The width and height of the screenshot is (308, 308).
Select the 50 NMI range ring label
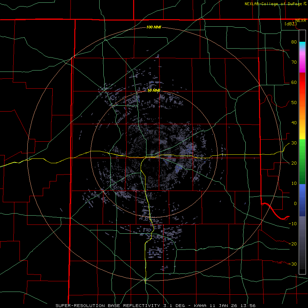coord(154,90)
